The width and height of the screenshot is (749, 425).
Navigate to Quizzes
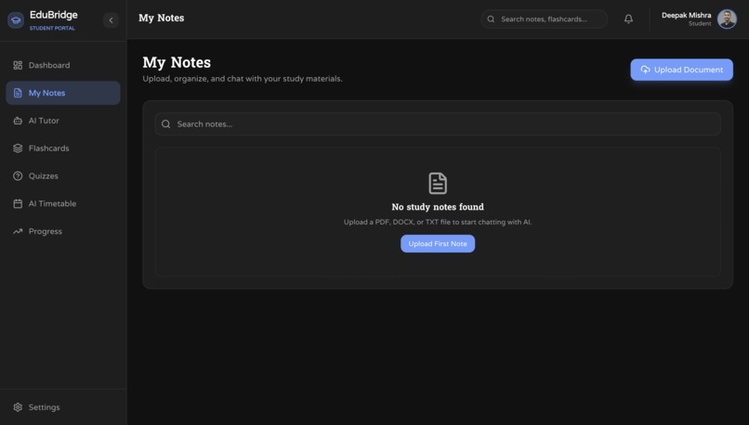[63, 176]
